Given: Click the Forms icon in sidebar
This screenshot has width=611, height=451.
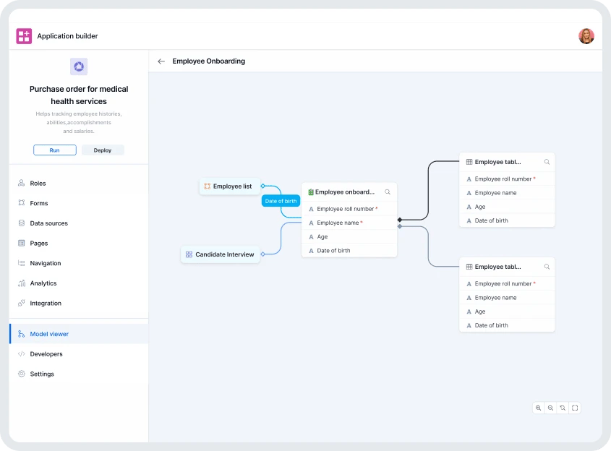Looking at the screenshot, I should coord(22,203).
